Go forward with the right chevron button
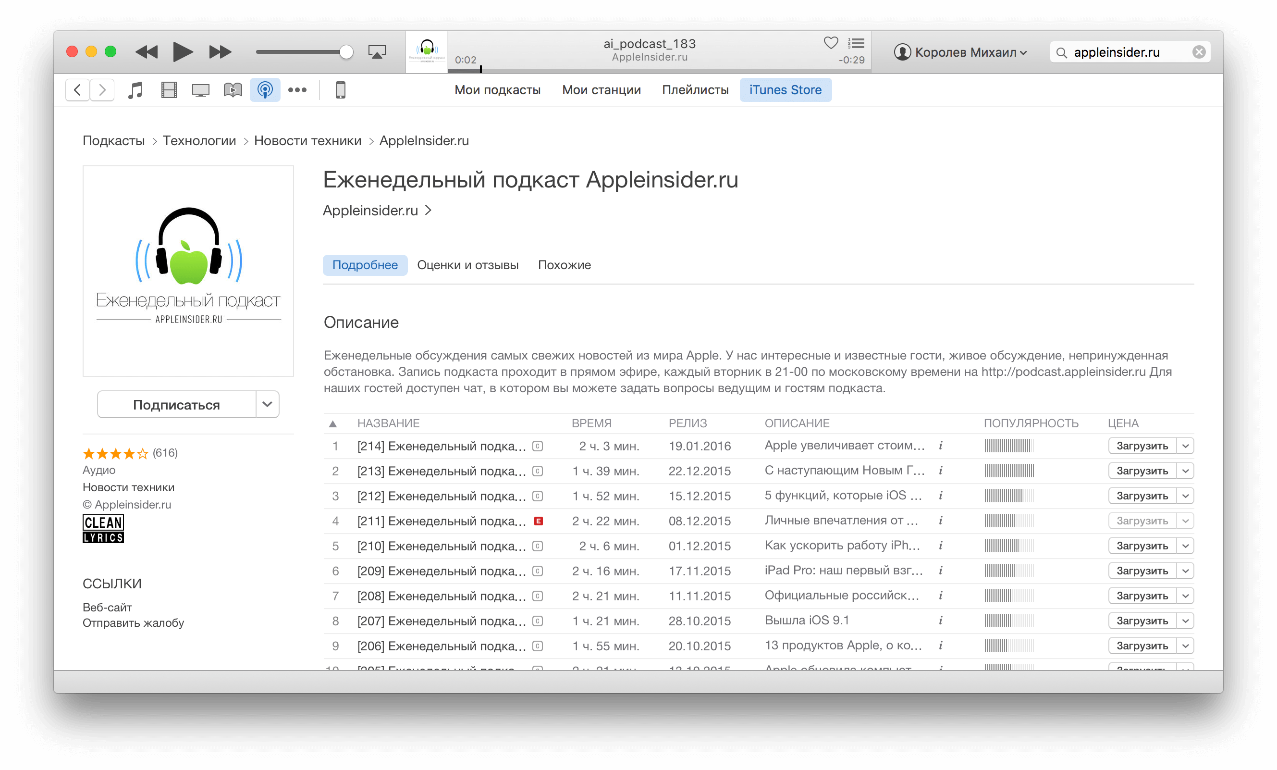The image size is (1277, 770). pos(102,90)
